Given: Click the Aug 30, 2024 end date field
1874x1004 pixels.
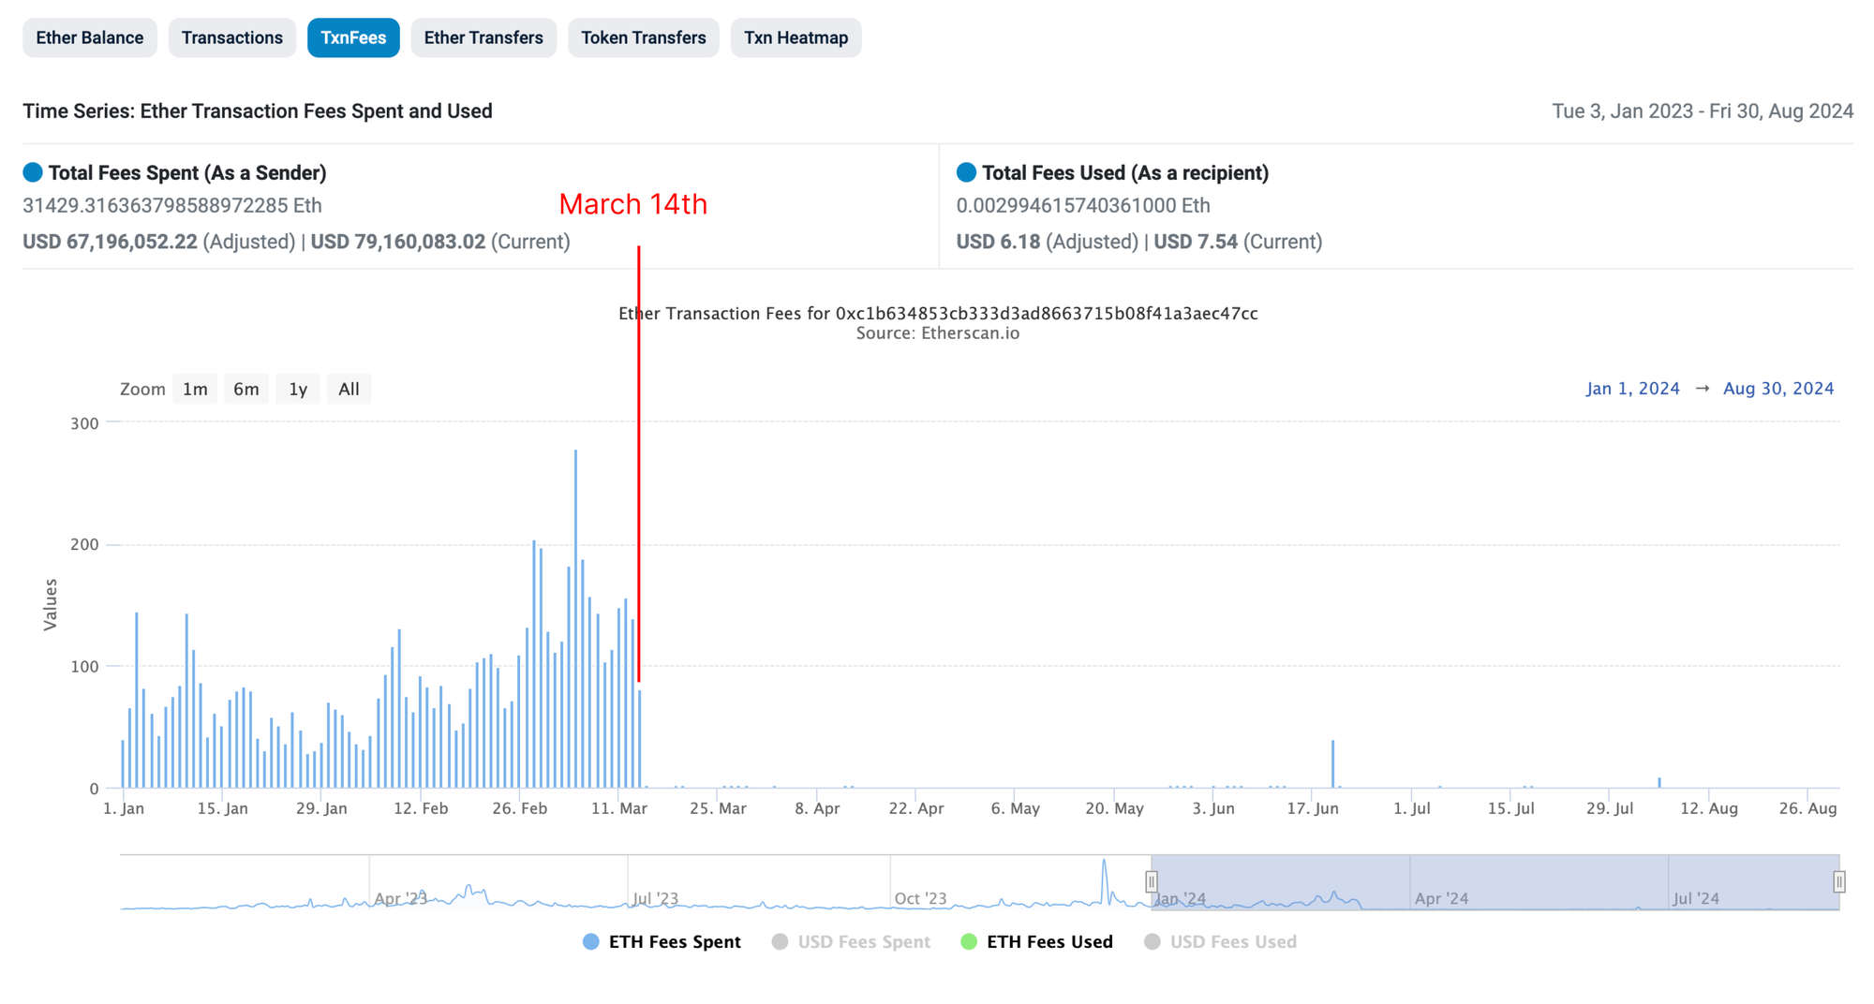Looking at the screenshot, I should pos(1777,389).
